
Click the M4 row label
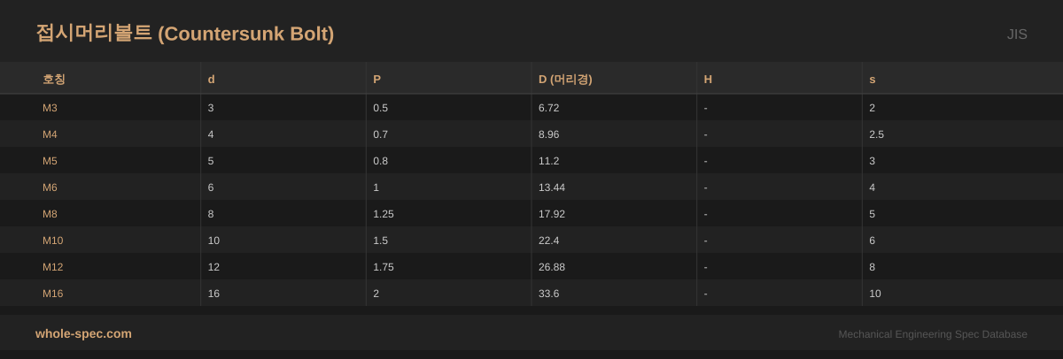point(50,134)
